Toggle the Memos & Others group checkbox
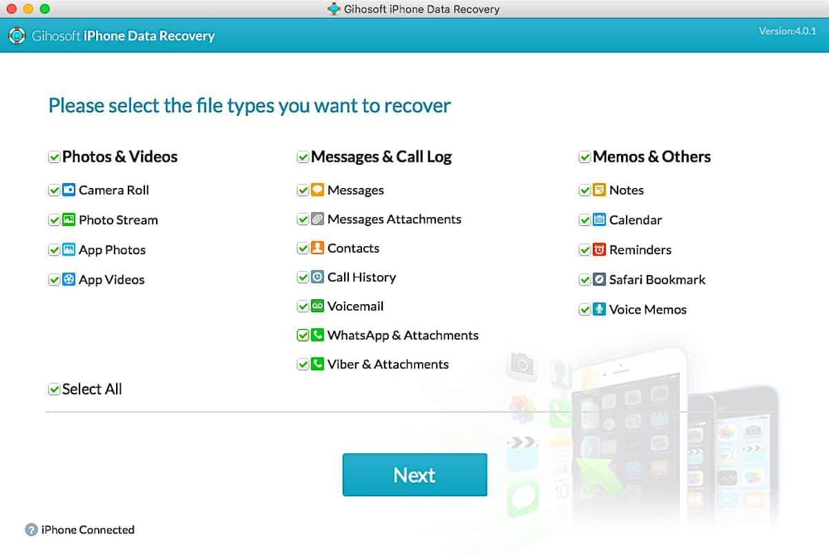This screenshot has height=557, width=829. tap(584, 158)
